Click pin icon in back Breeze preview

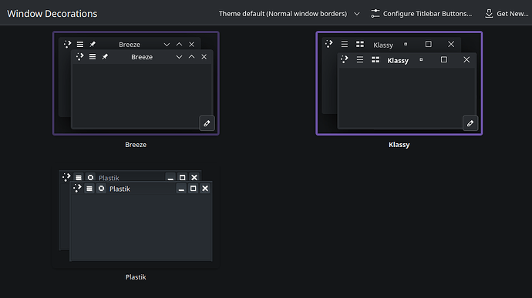click(x=93, y=45)
